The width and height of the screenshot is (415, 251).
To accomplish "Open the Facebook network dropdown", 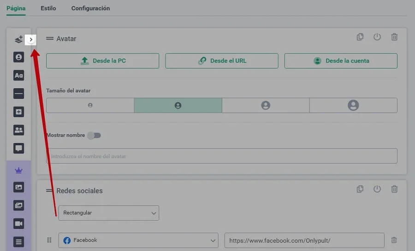I will 138,240.
